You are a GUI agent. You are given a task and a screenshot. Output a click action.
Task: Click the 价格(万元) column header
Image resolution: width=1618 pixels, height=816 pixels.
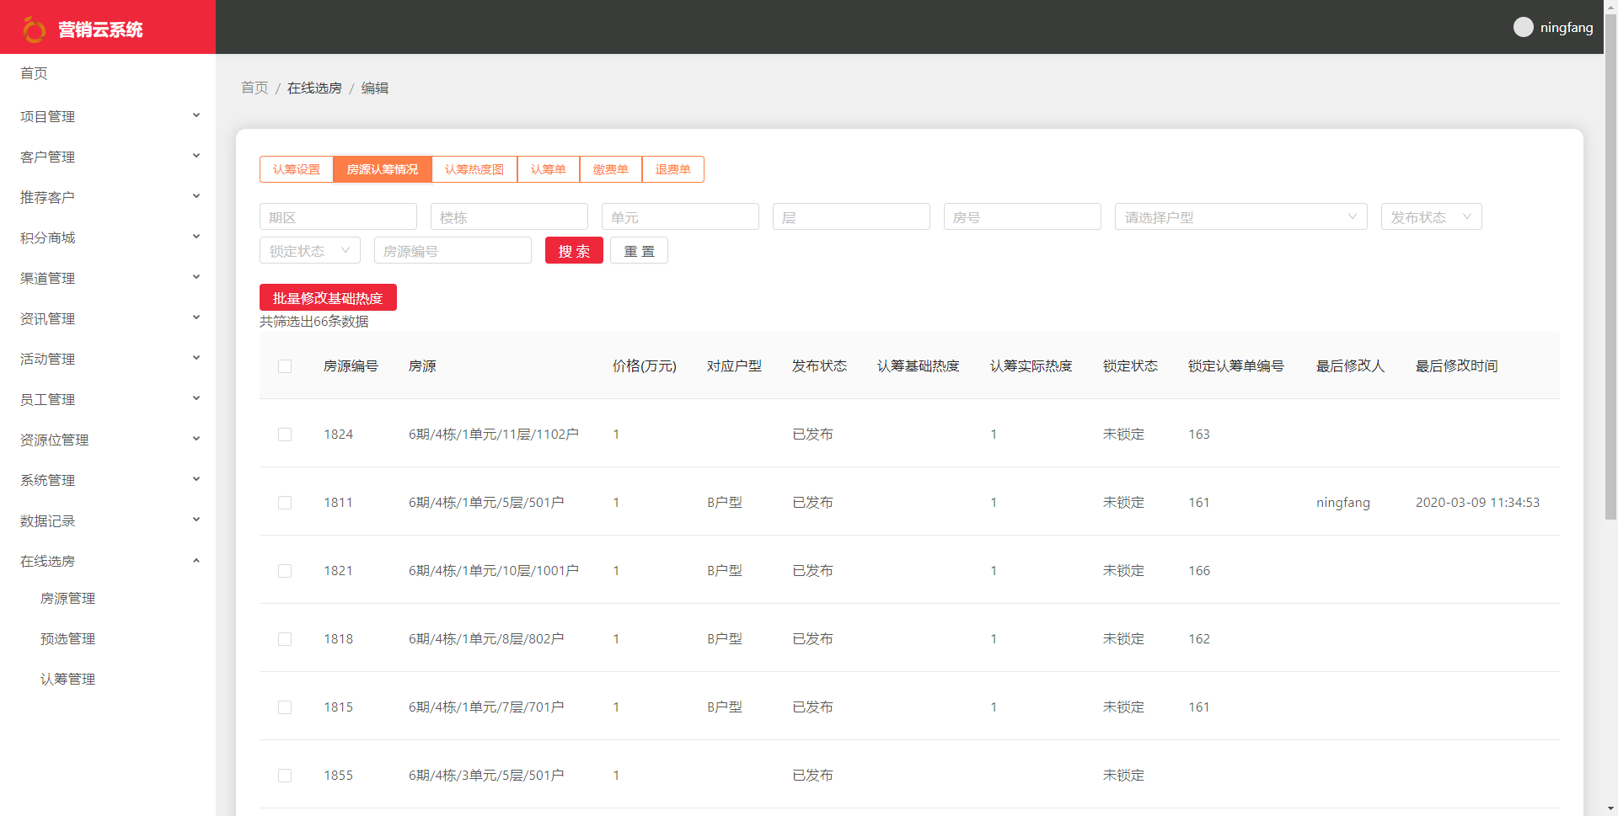(x=645, y=366)
